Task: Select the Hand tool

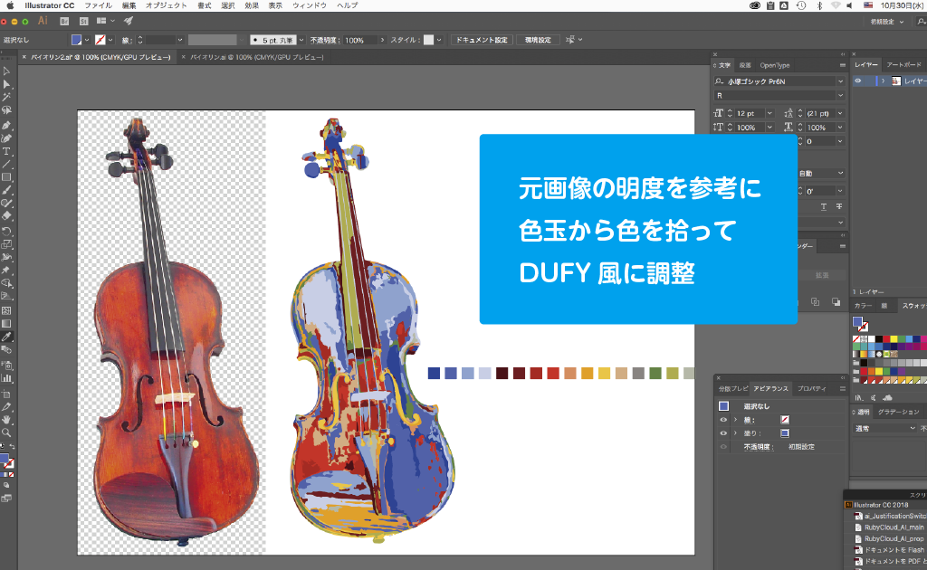Action: point(6,420)
